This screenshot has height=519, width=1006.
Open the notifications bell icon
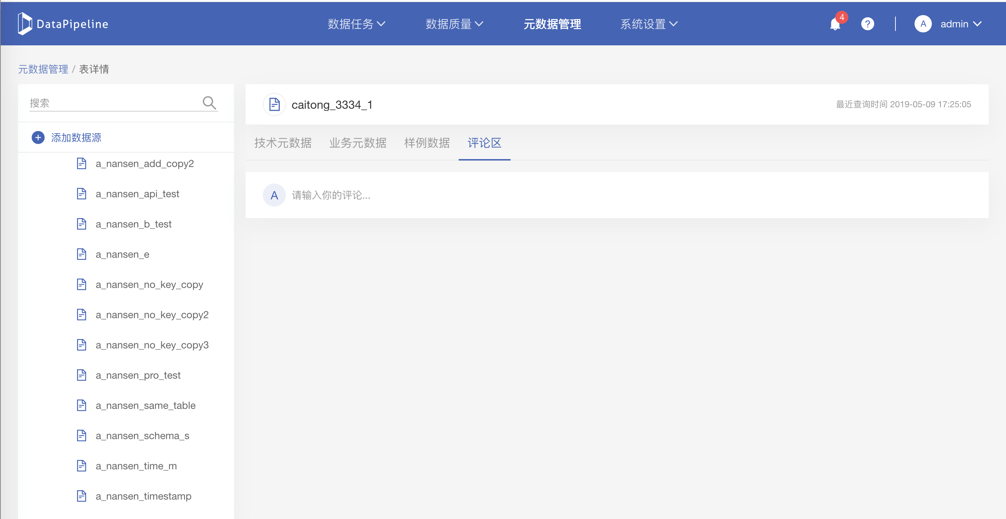835,24
